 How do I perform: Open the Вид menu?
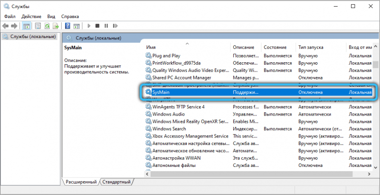(51, 17)
